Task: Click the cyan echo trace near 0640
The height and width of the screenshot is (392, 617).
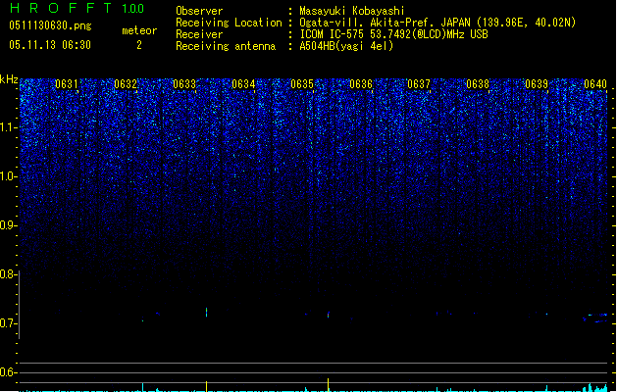Action: click(x=596, y=318)
